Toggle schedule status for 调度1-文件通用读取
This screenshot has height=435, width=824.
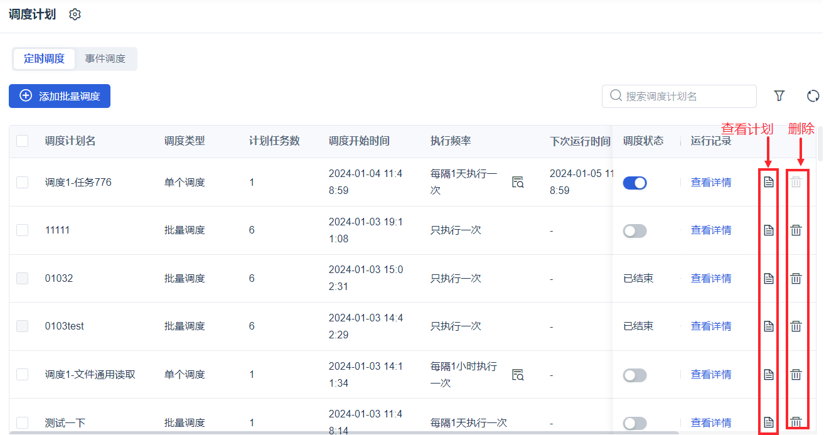[x=634, y=375]
